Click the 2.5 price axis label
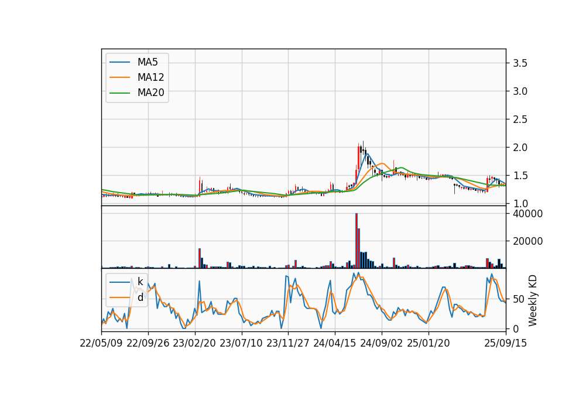 point(520,119)
